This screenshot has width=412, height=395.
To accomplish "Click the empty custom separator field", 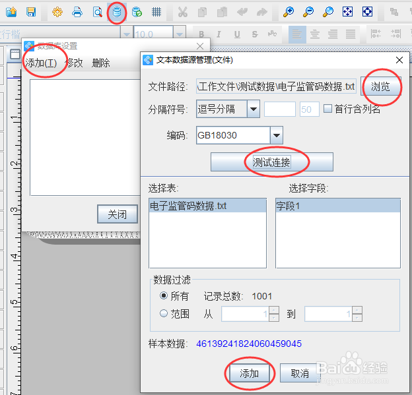I will [x=279, y=109].
